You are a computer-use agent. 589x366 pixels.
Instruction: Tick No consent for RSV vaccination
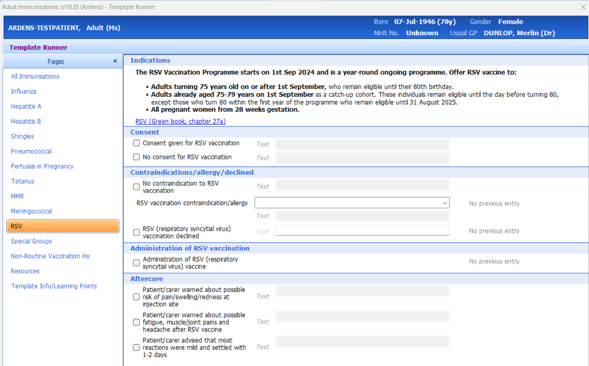[136, 157]
